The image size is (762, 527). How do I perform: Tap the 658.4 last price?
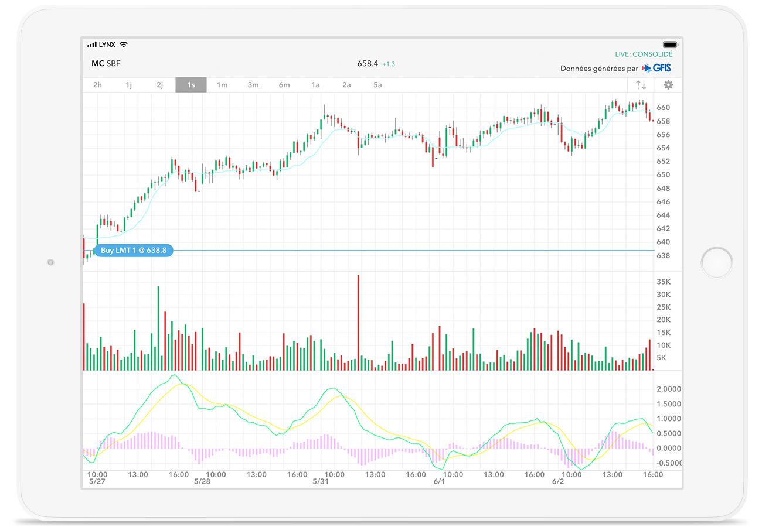[x=368, y=64]
